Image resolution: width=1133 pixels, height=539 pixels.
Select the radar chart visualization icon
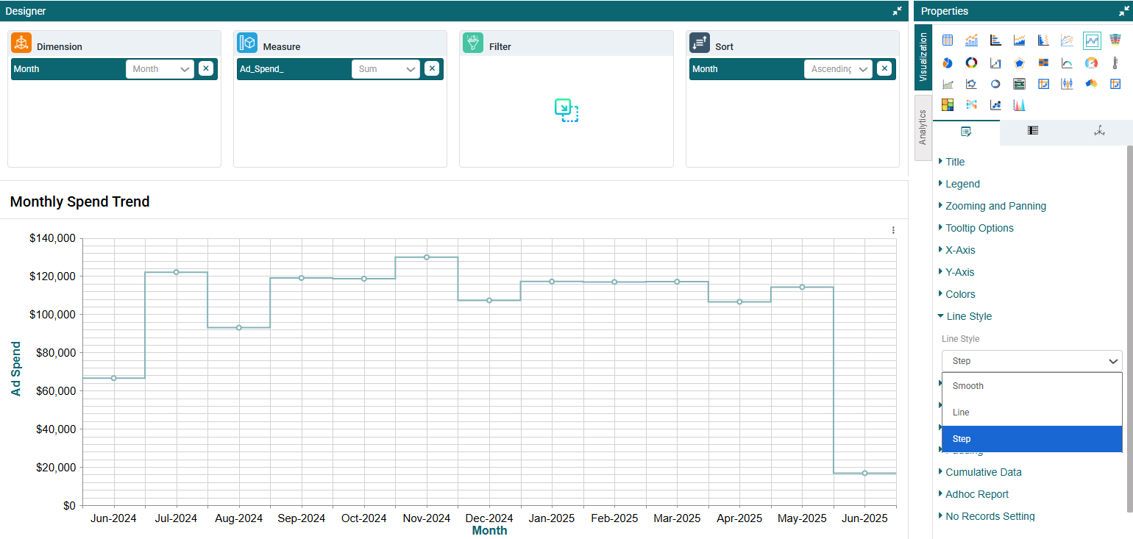tap(1019, 63)
